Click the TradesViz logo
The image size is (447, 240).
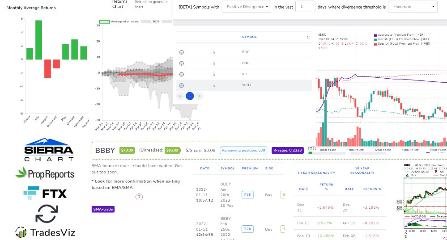click(x=45, y=232)
